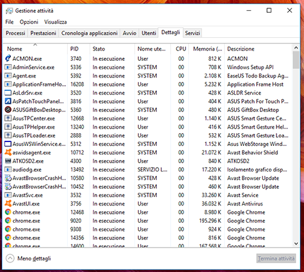Sort by the Nome utente column header

152,49
